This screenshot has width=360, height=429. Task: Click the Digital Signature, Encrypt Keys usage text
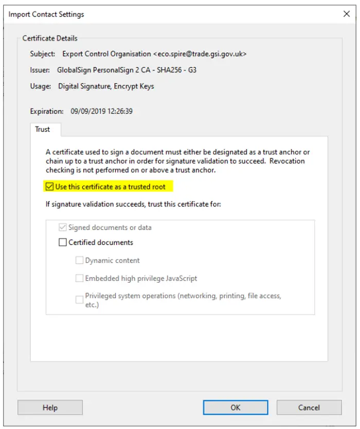[x=106, y=86]
